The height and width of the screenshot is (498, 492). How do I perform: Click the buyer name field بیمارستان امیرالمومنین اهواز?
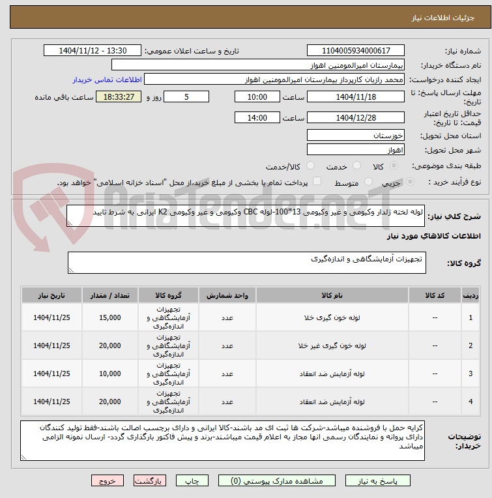click(258, 65)
